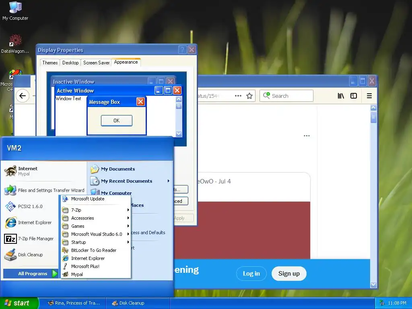The height and width of the screenshot is (309, 412).
Task: Expand the Games submenu
Action: 96,226
